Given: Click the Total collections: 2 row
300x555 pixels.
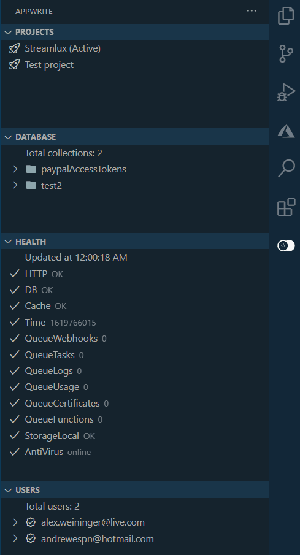Looking at the screenshot, I should [x=134, y=153].
